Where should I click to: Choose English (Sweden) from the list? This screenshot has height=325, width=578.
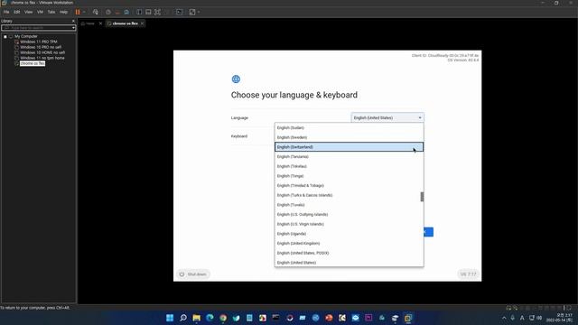(349, 137)
